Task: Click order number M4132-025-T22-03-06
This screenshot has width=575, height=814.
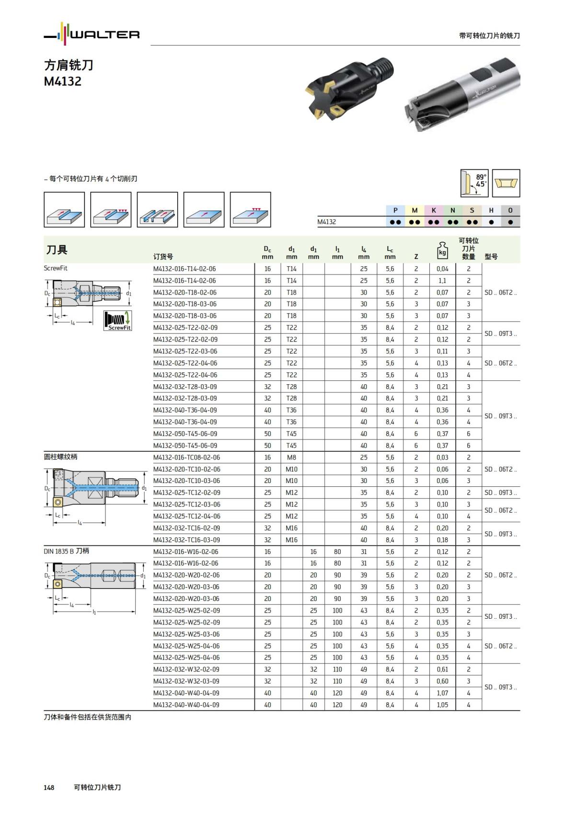Action: [x=185, y=351]
